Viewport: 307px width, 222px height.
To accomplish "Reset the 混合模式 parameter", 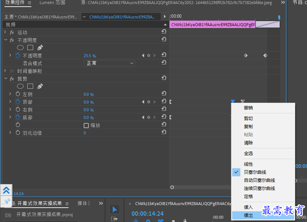I will [x=164, y=62].
